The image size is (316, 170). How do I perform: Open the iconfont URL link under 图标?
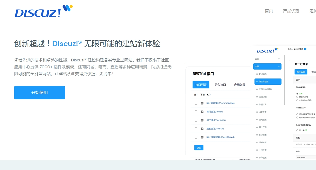click(309, 144)
